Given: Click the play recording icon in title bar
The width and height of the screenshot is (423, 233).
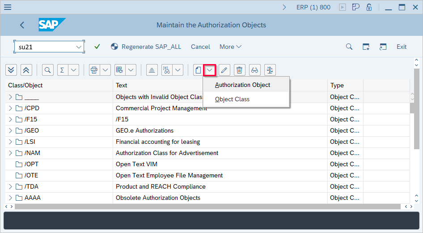Looking at the screenshot, I should [343, 7].
